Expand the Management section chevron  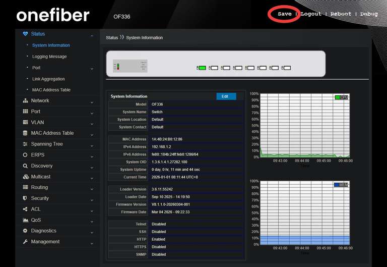click(x=92, y=243)
